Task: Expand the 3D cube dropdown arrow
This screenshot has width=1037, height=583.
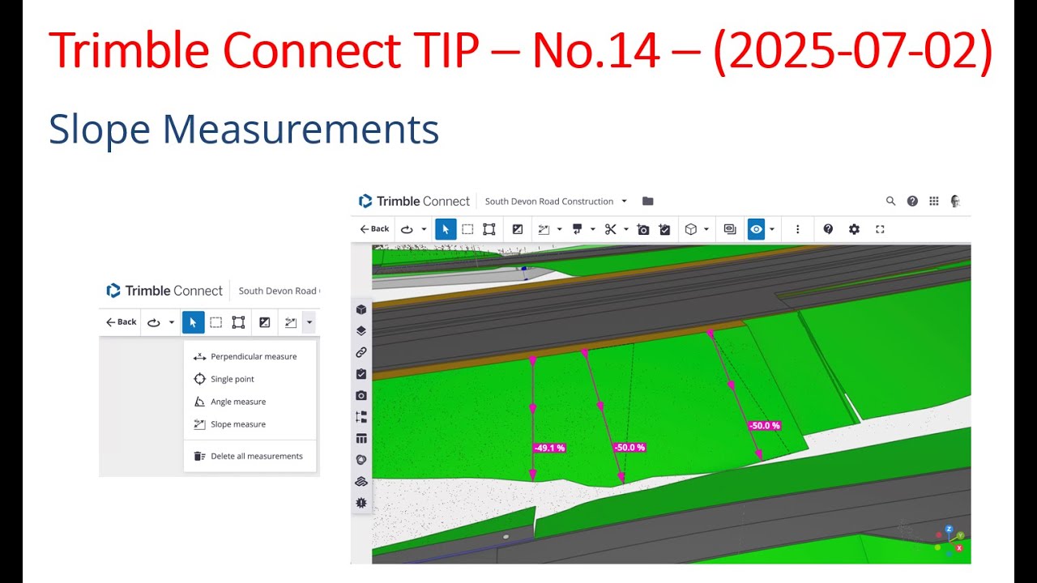Action: (706, 229)
